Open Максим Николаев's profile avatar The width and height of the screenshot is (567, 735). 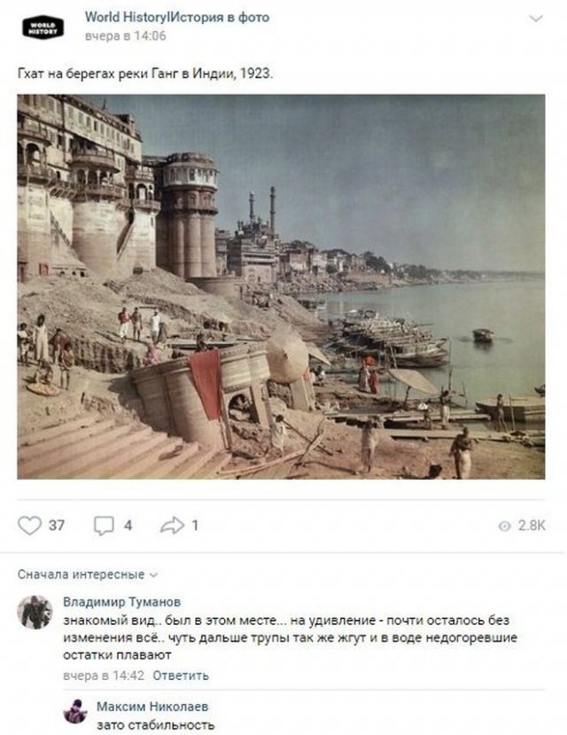75,712
